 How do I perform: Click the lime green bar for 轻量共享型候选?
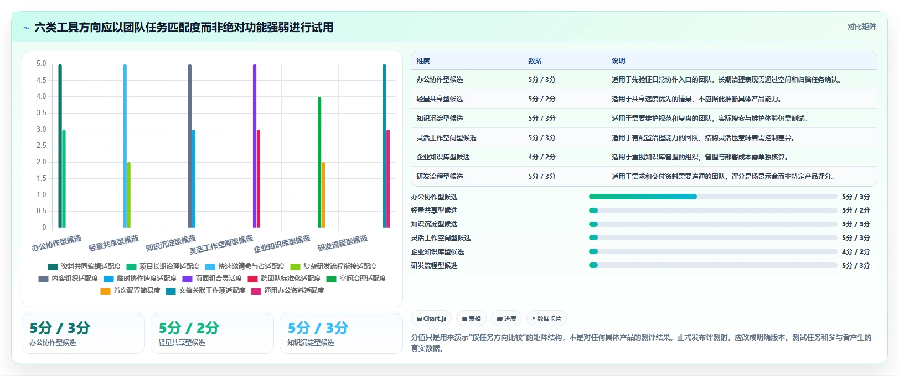129,195
